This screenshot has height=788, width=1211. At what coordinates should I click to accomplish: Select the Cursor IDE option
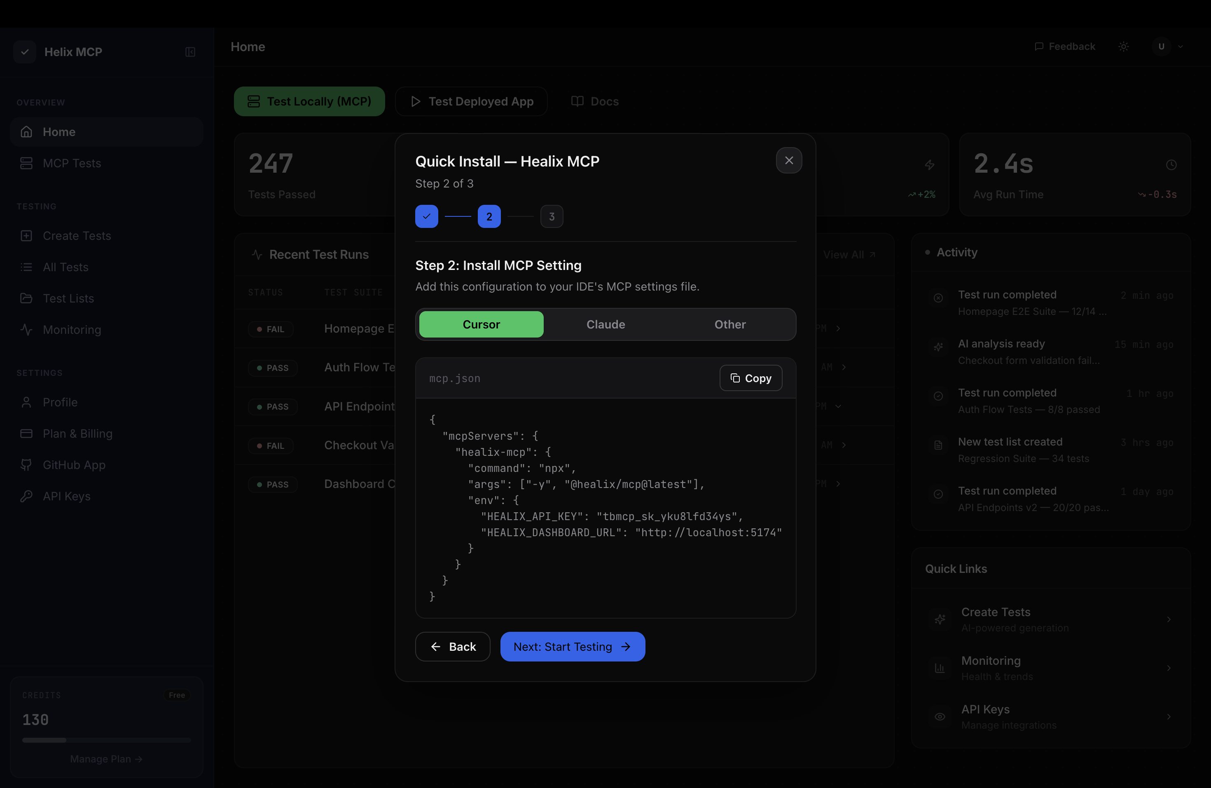481,324
